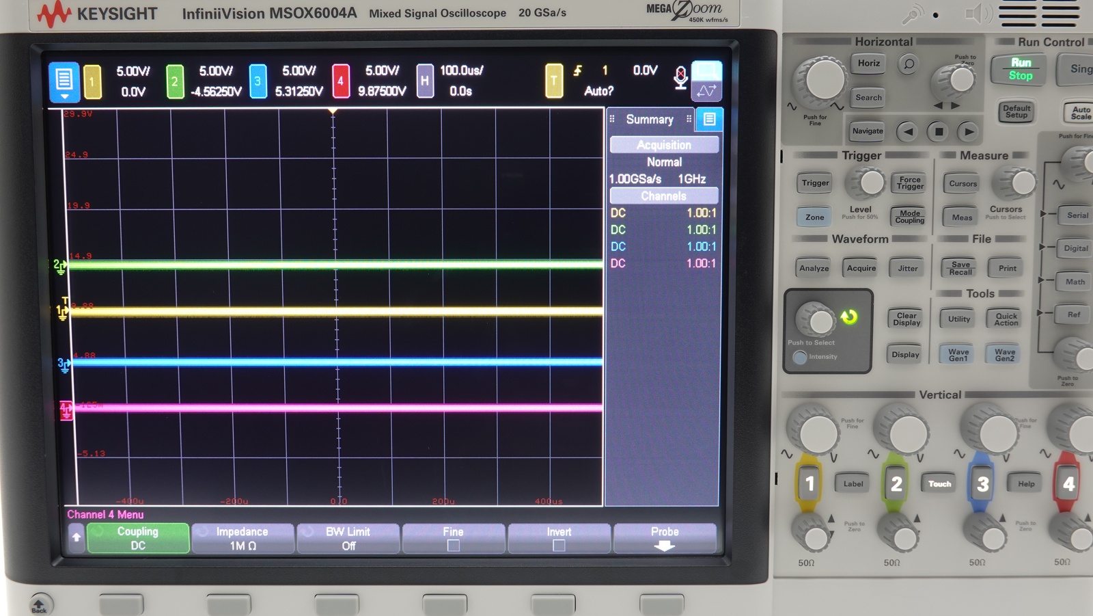Click the menu up arrow softkey
Image resolution: width=1093 pixels, height=616 pixels.
76,537
